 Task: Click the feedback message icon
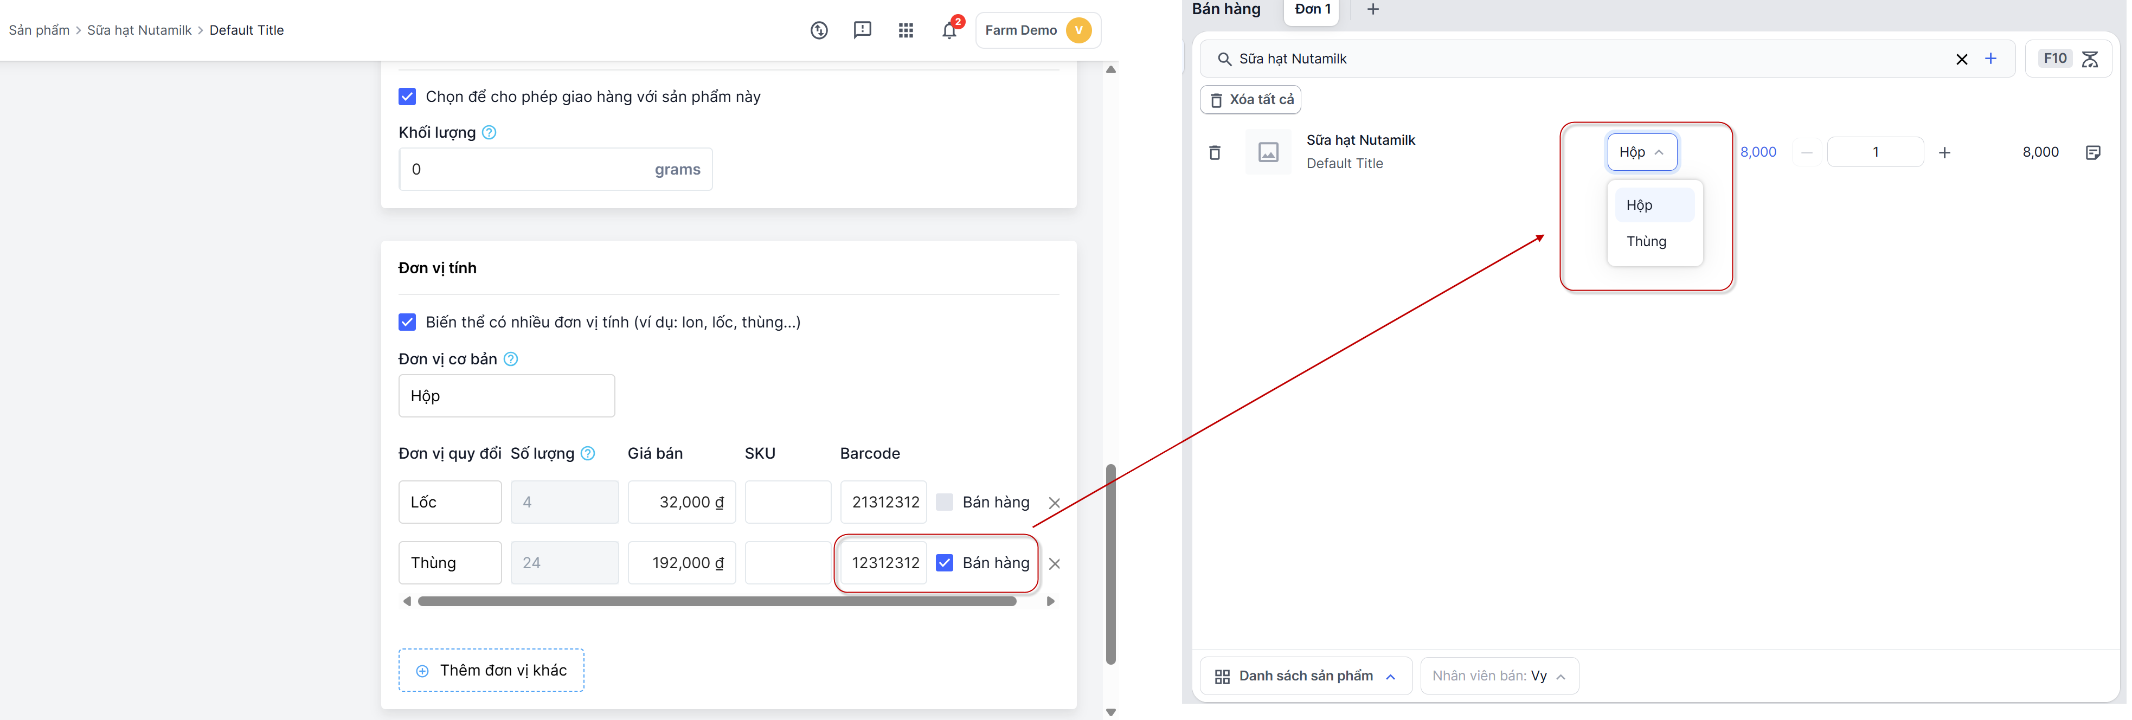point(862,30)
